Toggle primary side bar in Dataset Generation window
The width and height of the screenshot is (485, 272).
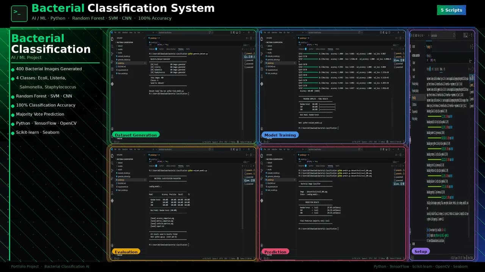tap(233, 32)
